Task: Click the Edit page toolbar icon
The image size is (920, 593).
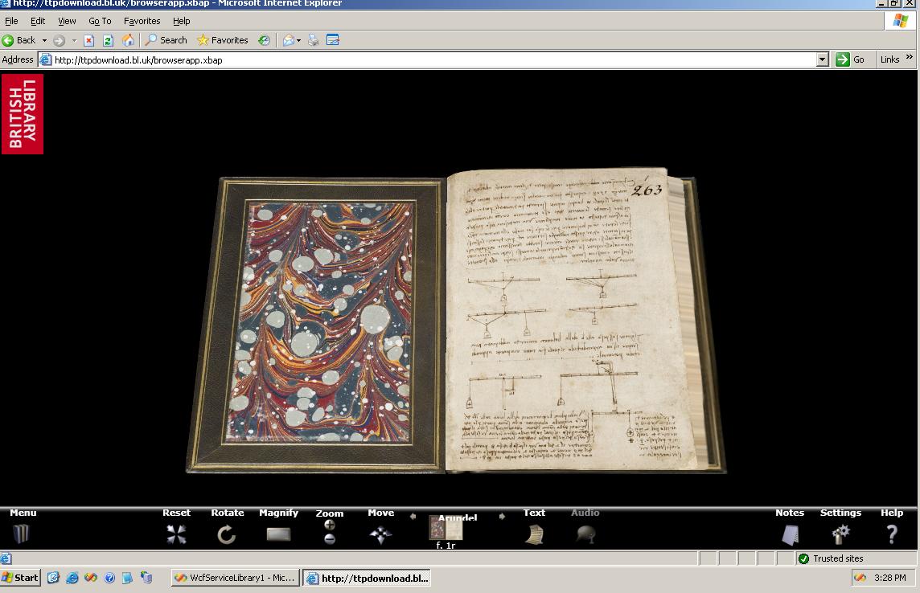Action: coord(333,40)
